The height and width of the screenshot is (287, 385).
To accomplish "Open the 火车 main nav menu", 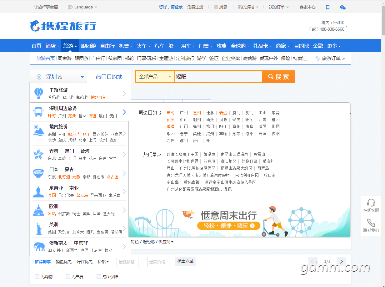I will point(143,46).
